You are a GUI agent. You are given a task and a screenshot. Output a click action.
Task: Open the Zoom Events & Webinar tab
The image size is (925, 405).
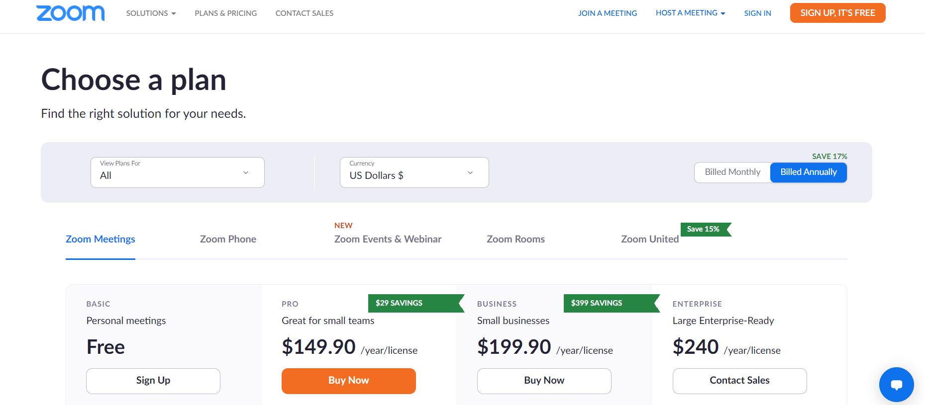click(x=388, y=239)
